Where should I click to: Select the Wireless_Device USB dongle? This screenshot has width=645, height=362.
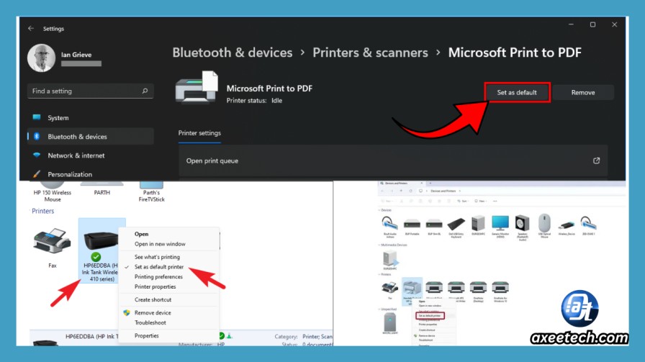coord(567,228)
